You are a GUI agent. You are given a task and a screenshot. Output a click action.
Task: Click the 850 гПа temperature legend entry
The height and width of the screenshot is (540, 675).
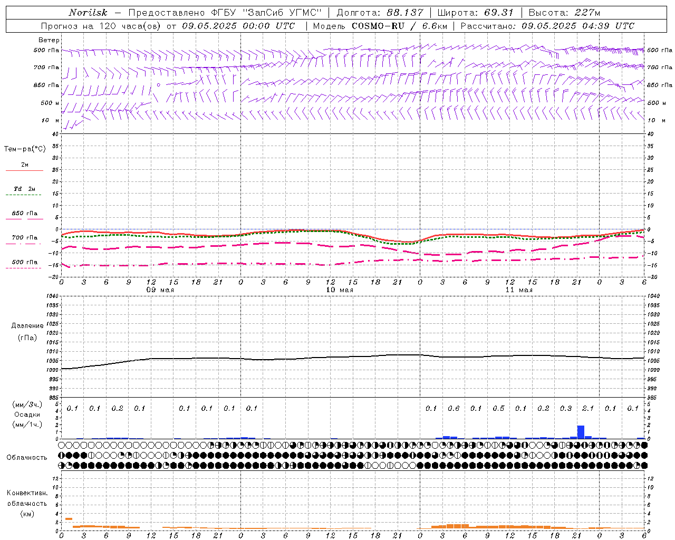25,214
